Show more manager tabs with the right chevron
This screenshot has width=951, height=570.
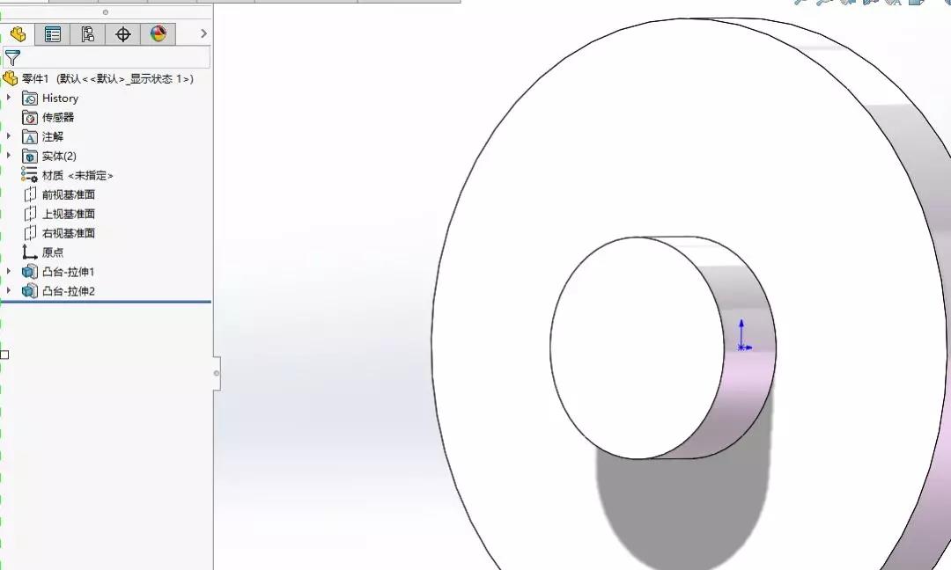[203, 34]
